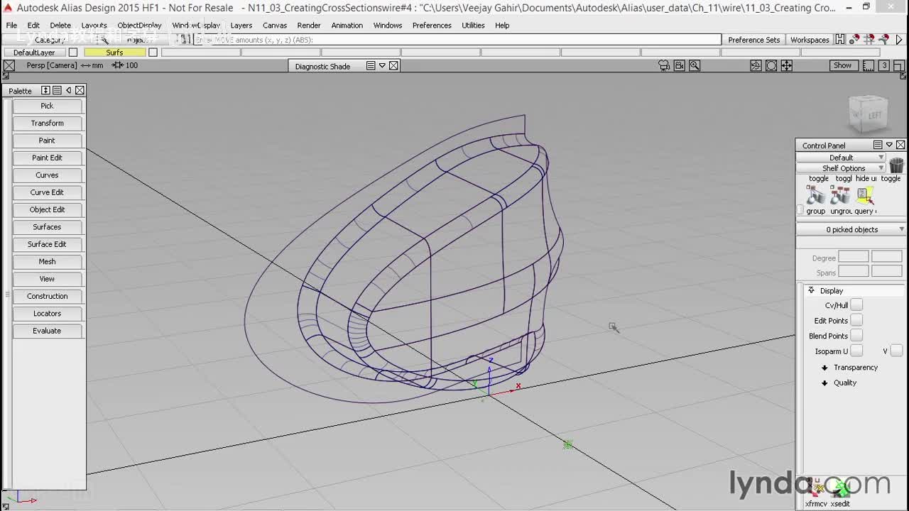Select the yellow Surfs layer swatch

pyautogui.click(x=114, y=53)
